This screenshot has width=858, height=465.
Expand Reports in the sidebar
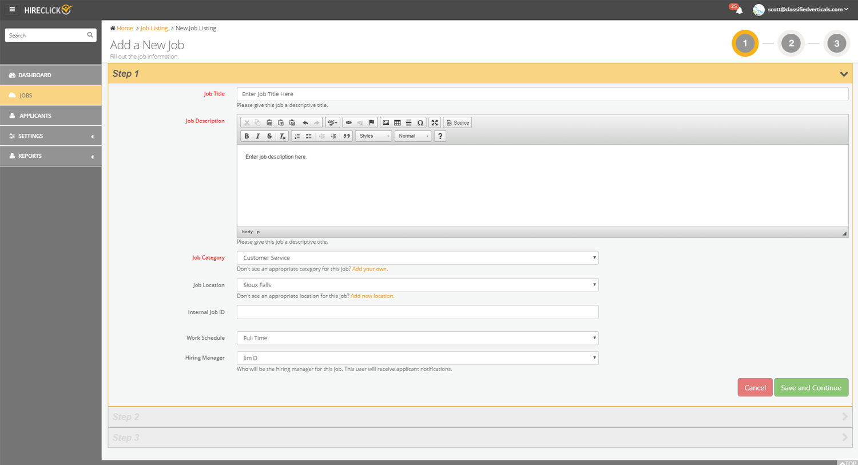(51, 156)
